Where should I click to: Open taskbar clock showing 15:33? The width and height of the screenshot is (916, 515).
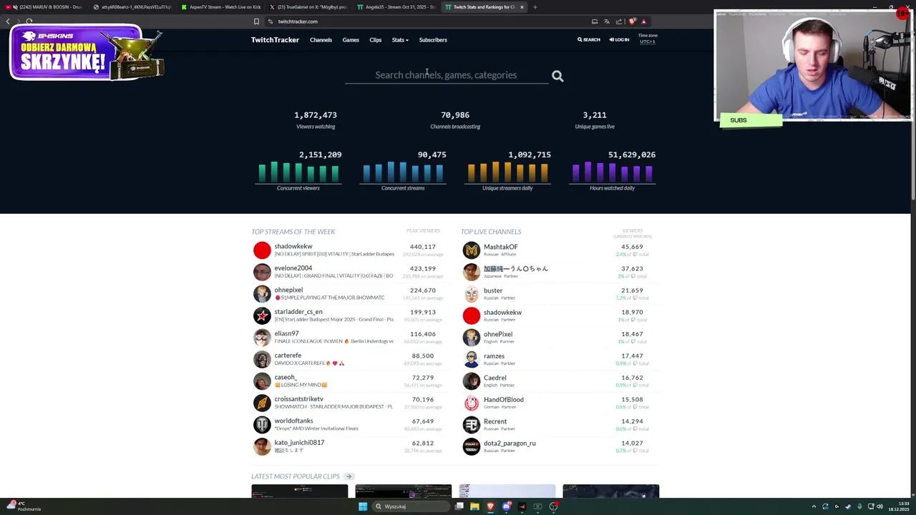(898, 506)
